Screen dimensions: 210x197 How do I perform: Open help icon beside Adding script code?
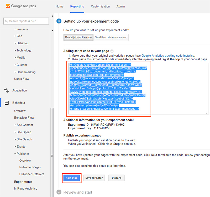click(x=112, y=51)
